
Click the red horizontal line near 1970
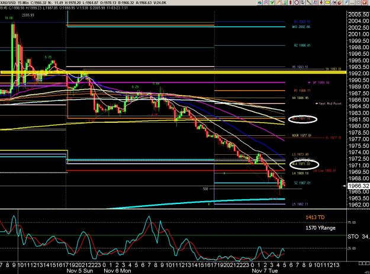pos(176,170)
